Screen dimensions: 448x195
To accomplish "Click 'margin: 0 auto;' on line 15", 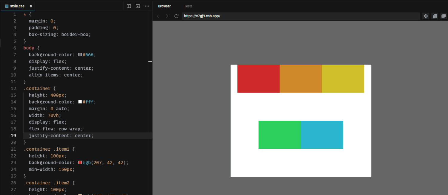I will click(x=49, y=109).
